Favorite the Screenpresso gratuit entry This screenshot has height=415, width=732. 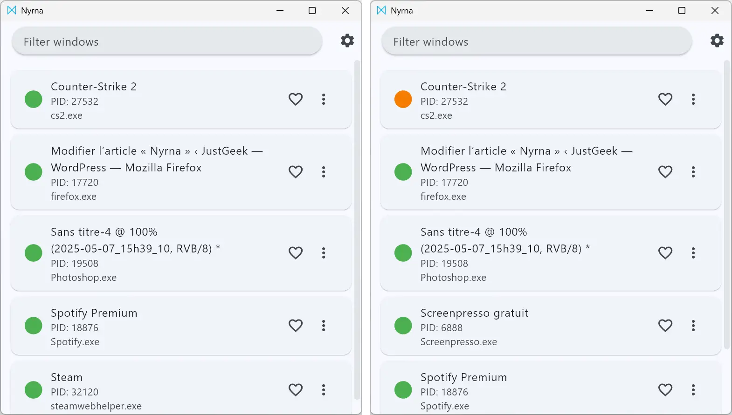pos(665,326)
